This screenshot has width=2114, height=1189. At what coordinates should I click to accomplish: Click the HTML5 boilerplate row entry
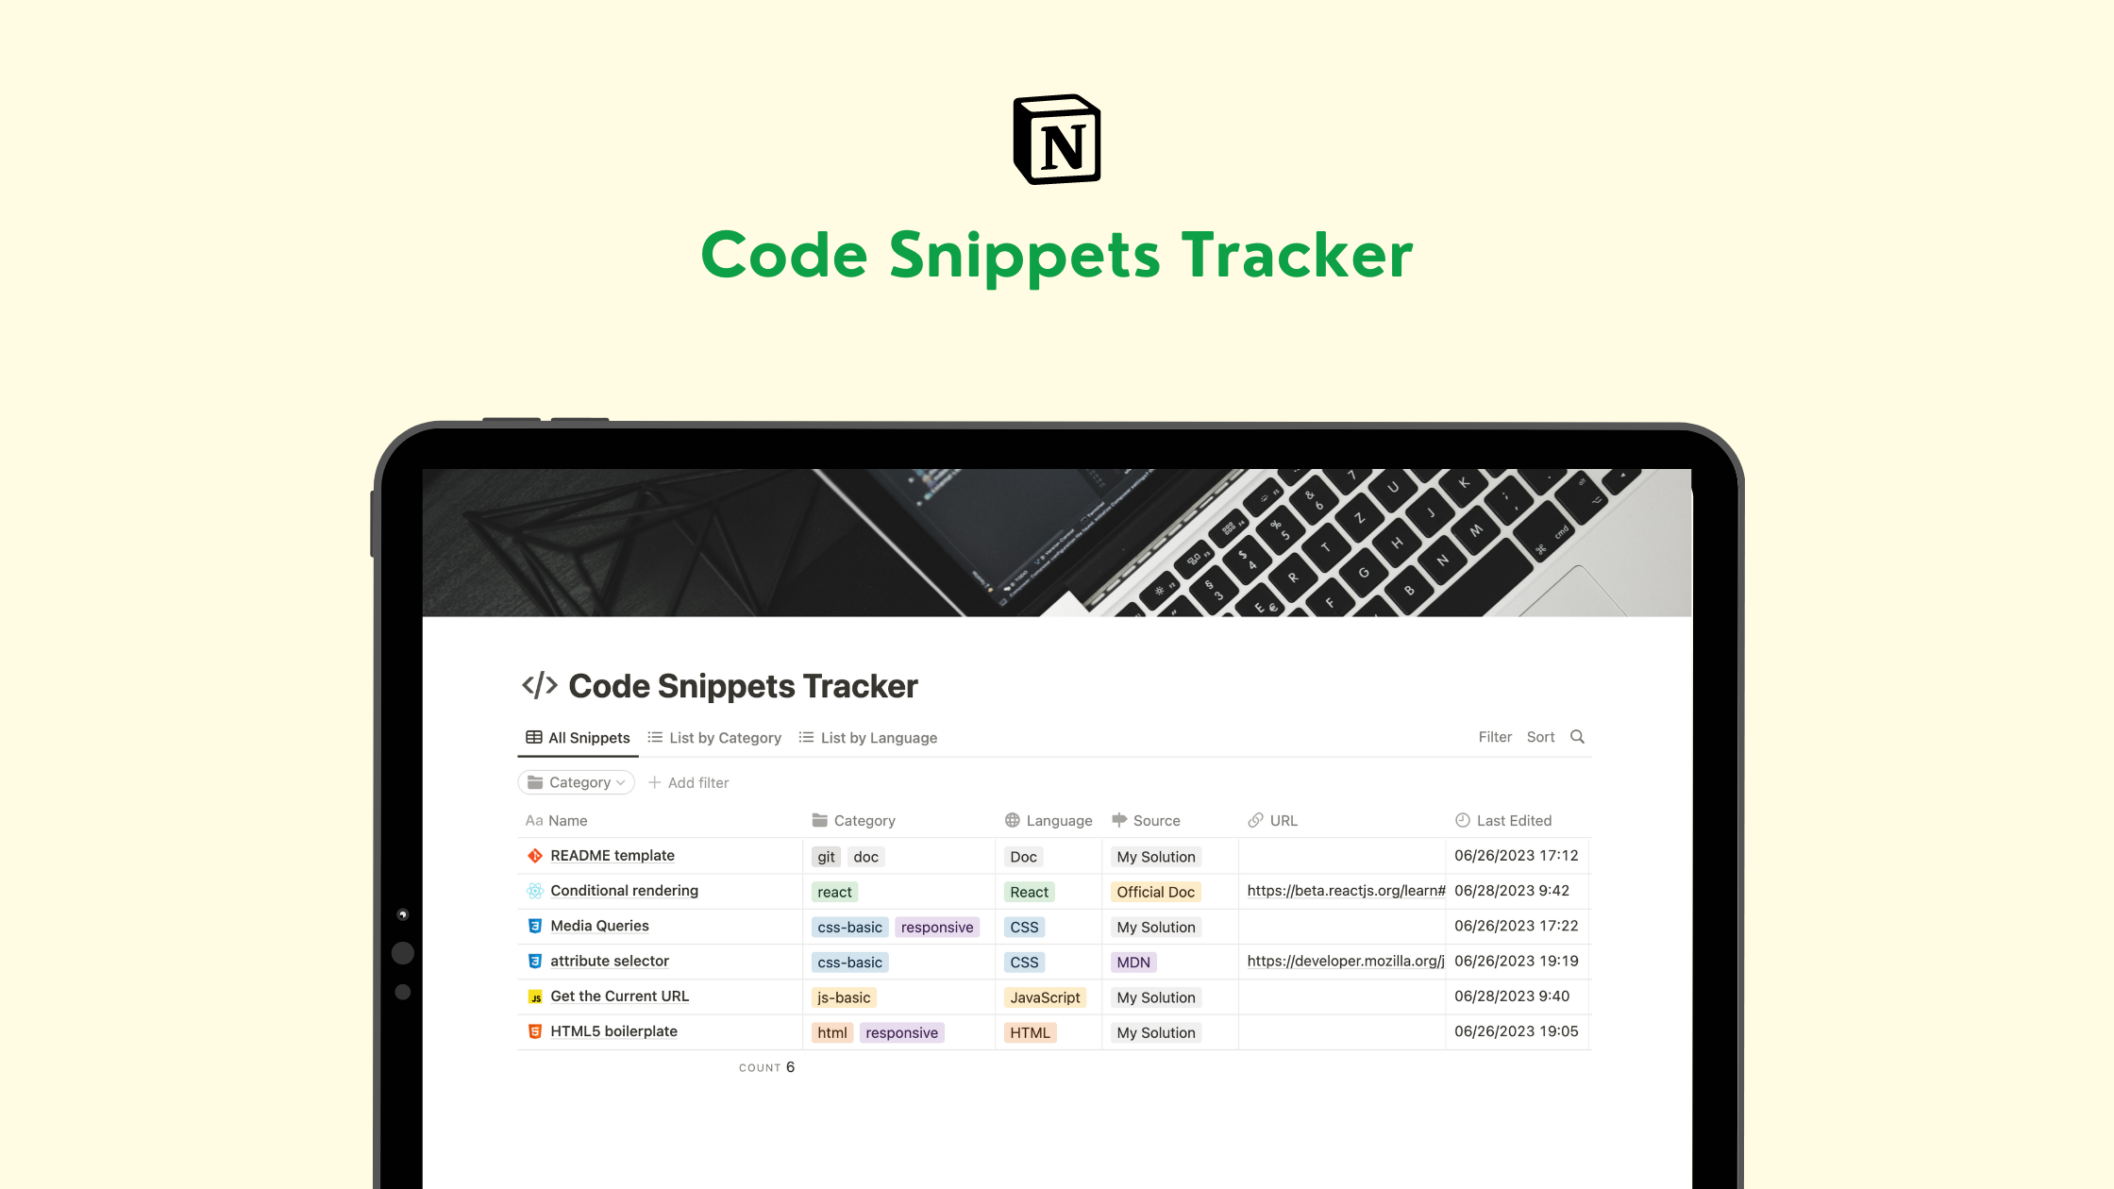point(614,1030)
